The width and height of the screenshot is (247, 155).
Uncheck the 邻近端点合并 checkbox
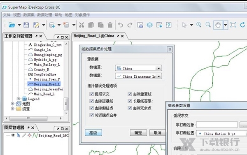[x=91, y=115]
